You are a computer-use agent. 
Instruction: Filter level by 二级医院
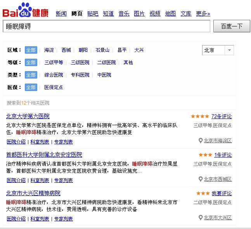106,63
